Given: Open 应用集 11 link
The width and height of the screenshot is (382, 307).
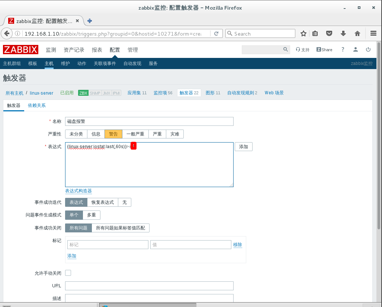Looking at the screenshot, I should 137,93.
